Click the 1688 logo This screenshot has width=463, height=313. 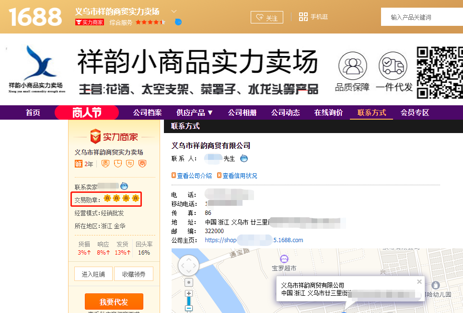click(x=35, y=17)
